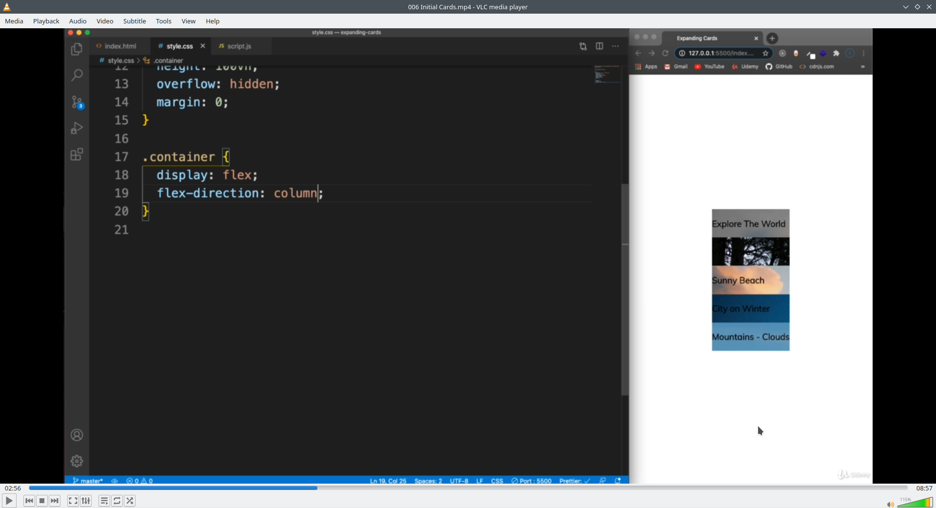This screenshot has height=508, width=936.
Task: Stop playback with the stop button
Action: [x=42, y=501]
